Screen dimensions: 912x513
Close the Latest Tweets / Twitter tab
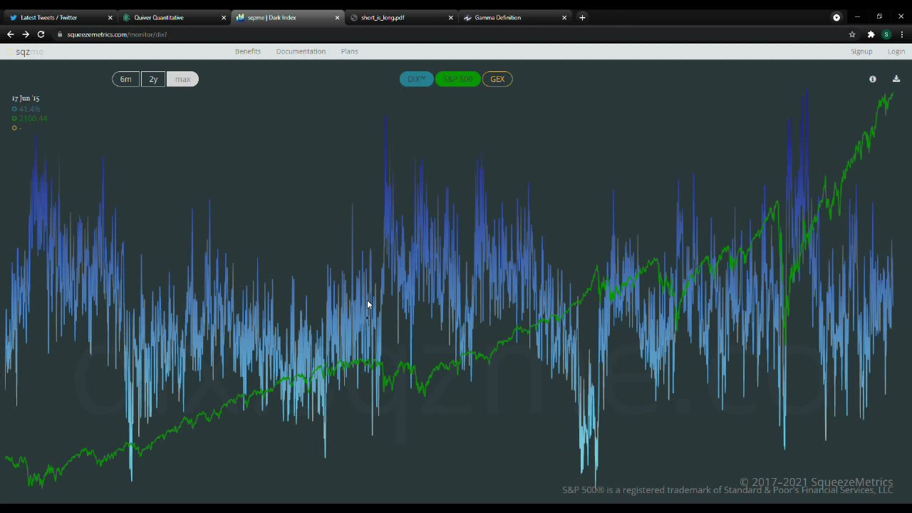coord(110,18)
